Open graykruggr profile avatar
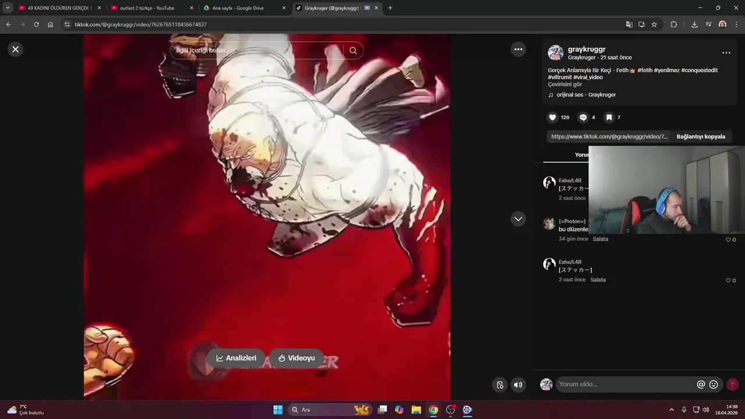Viewport: 745px width, 419px height. coord(555,52)
